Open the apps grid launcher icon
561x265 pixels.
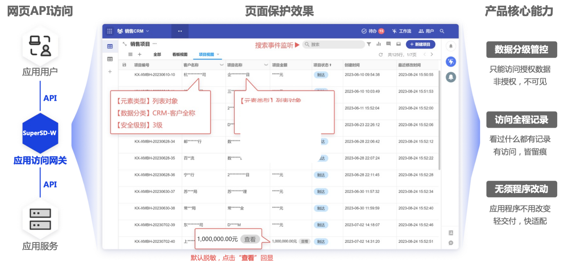click(x=110, y=31)
